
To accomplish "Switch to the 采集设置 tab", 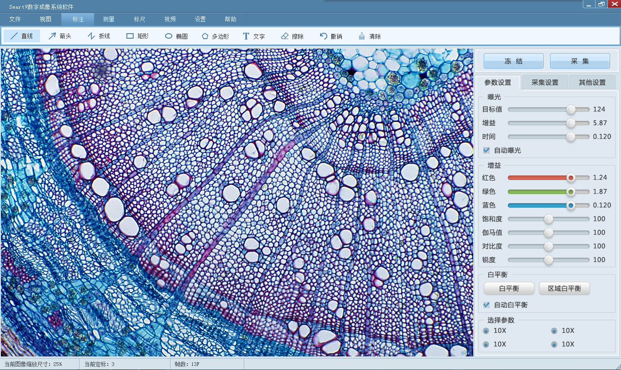I will tap(545, 82).
